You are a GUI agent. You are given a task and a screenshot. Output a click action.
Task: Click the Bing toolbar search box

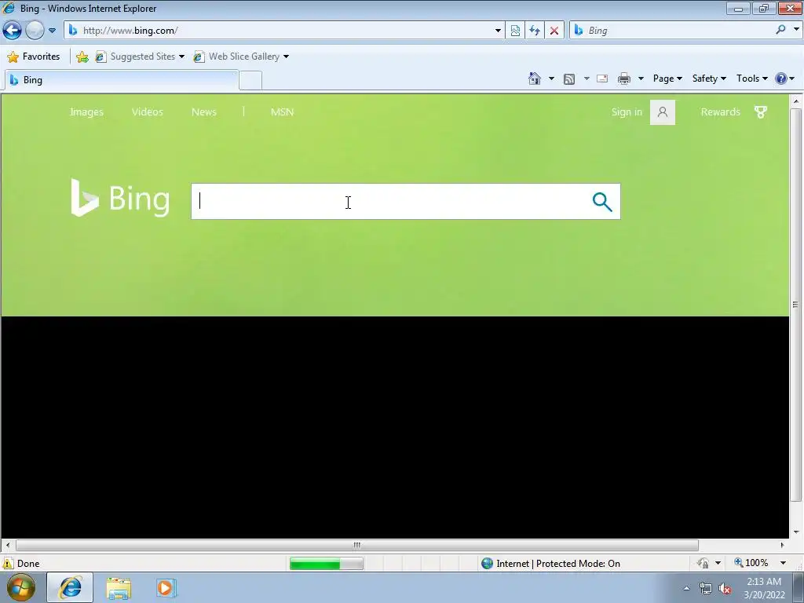pyautogui.click(x=672, y=31)
